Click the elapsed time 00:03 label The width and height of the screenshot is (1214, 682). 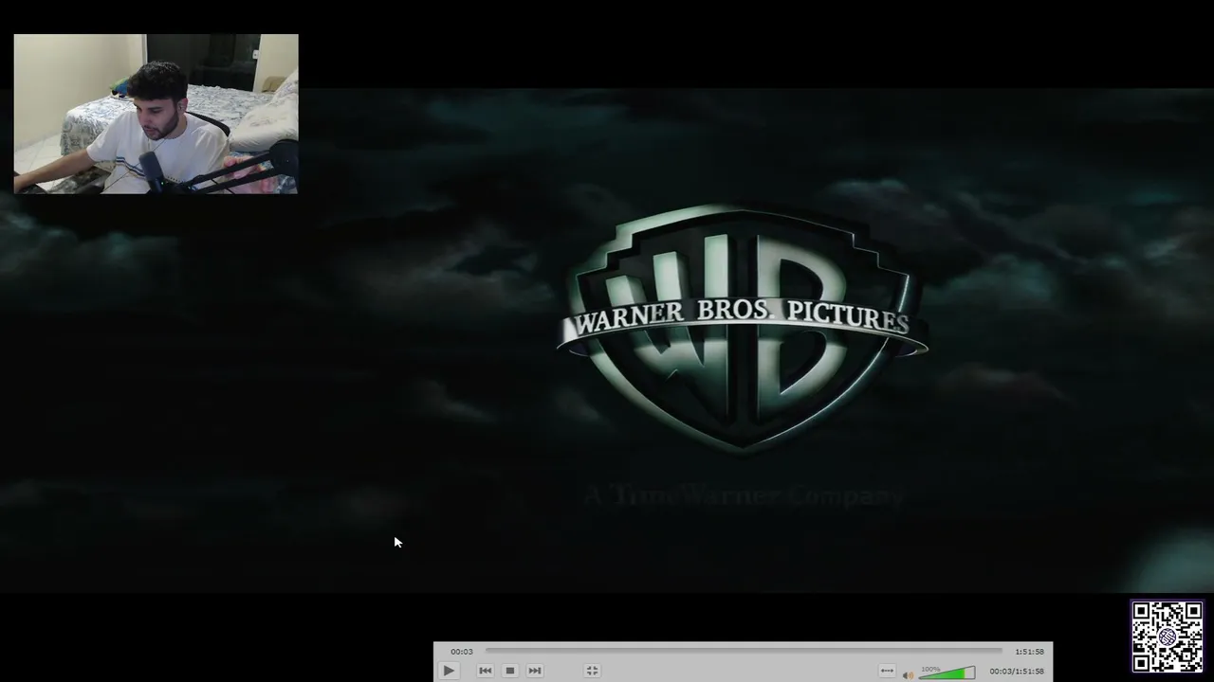click(462, 652)
